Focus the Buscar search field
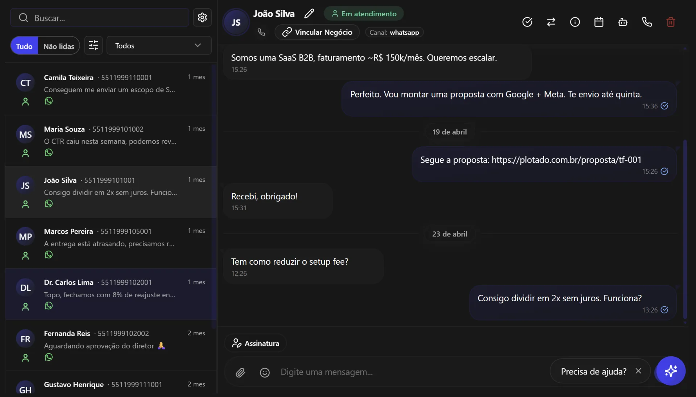The image size is (696, 397). 100,17
